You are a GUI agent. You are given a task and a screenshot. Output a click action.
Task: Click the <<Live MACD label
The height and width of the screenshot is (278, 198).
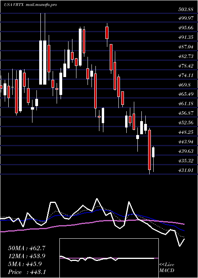click(167, 268)
